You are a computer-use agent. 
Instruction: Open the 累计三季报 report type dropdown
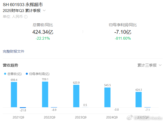coord(149,65)
